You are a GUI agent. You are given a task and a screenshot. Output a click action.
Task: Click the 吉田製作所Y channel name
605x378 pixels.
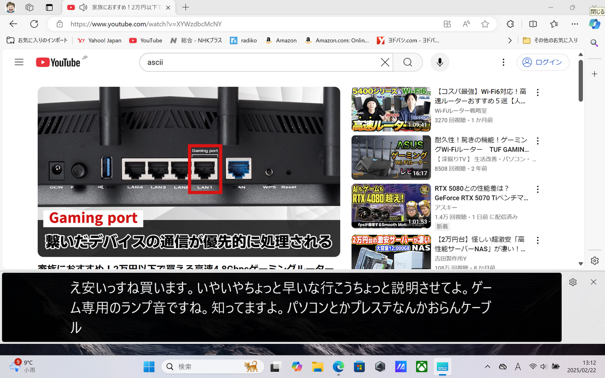[x=452, y=258]
